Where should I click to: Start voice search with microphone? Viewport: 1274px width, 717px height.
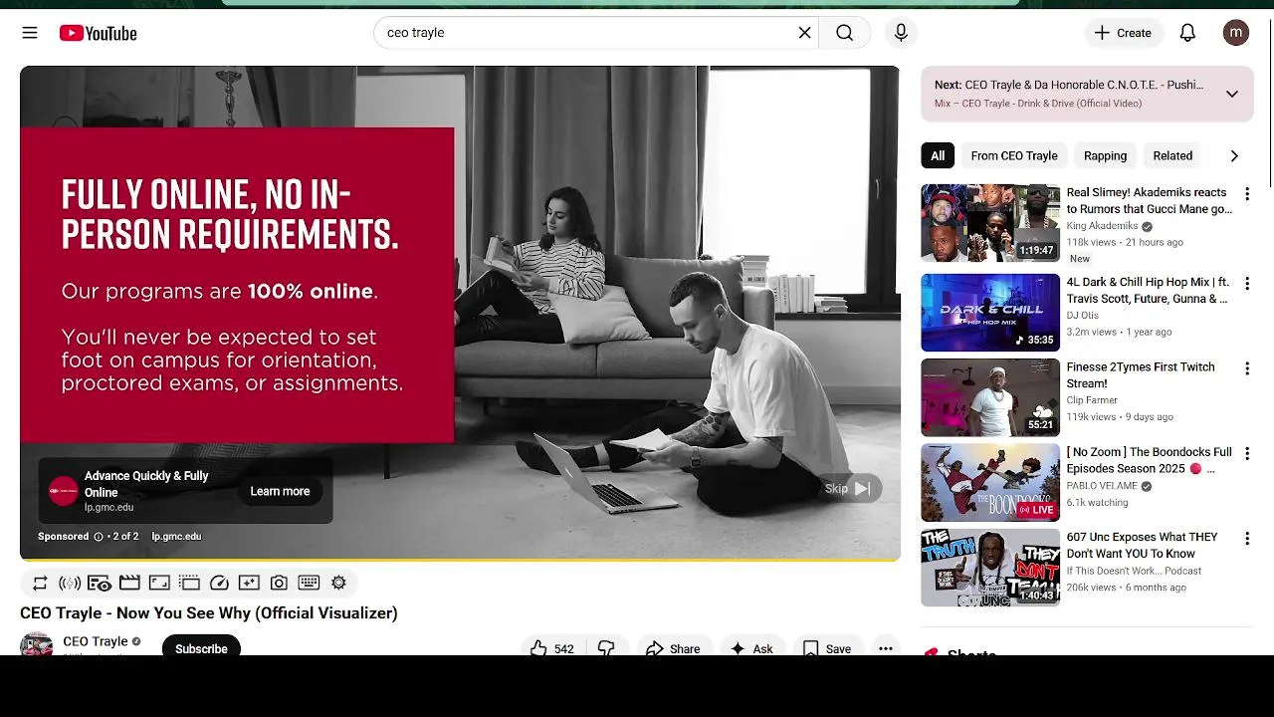[x=901, y=33]
